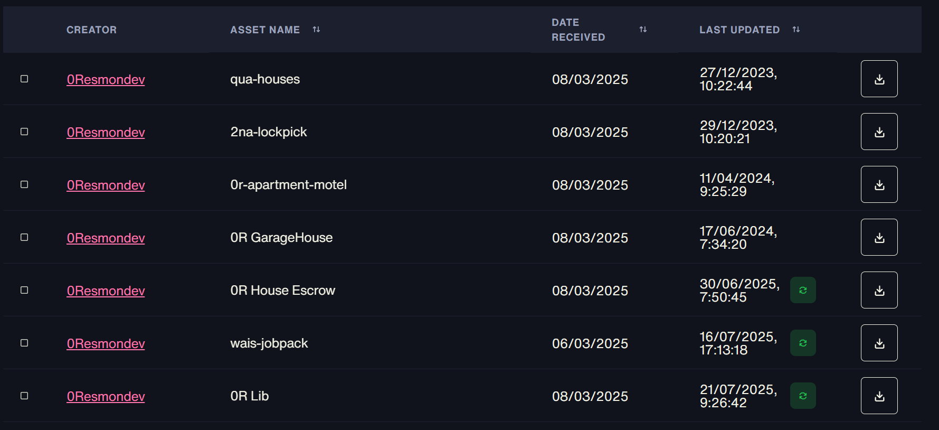Viewport: 939px width, 430px height.
Task: Download the qua-houses asset
Action: pyautogui.click(x=879, y=79)
